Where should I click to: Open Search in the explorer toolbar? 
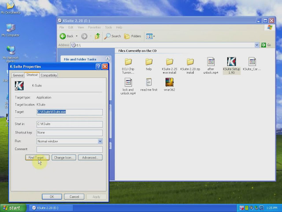(113, 36)
